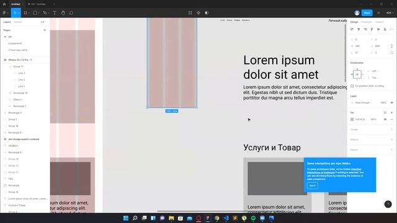Select the Line 3 layer

pyautogui.click(x=22, y=73)
